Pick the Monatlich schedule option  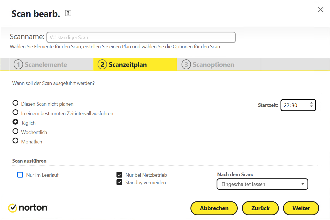tap(15, 141)
